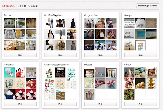Open the black boots legs thumbnail

(x=49, y=45)
